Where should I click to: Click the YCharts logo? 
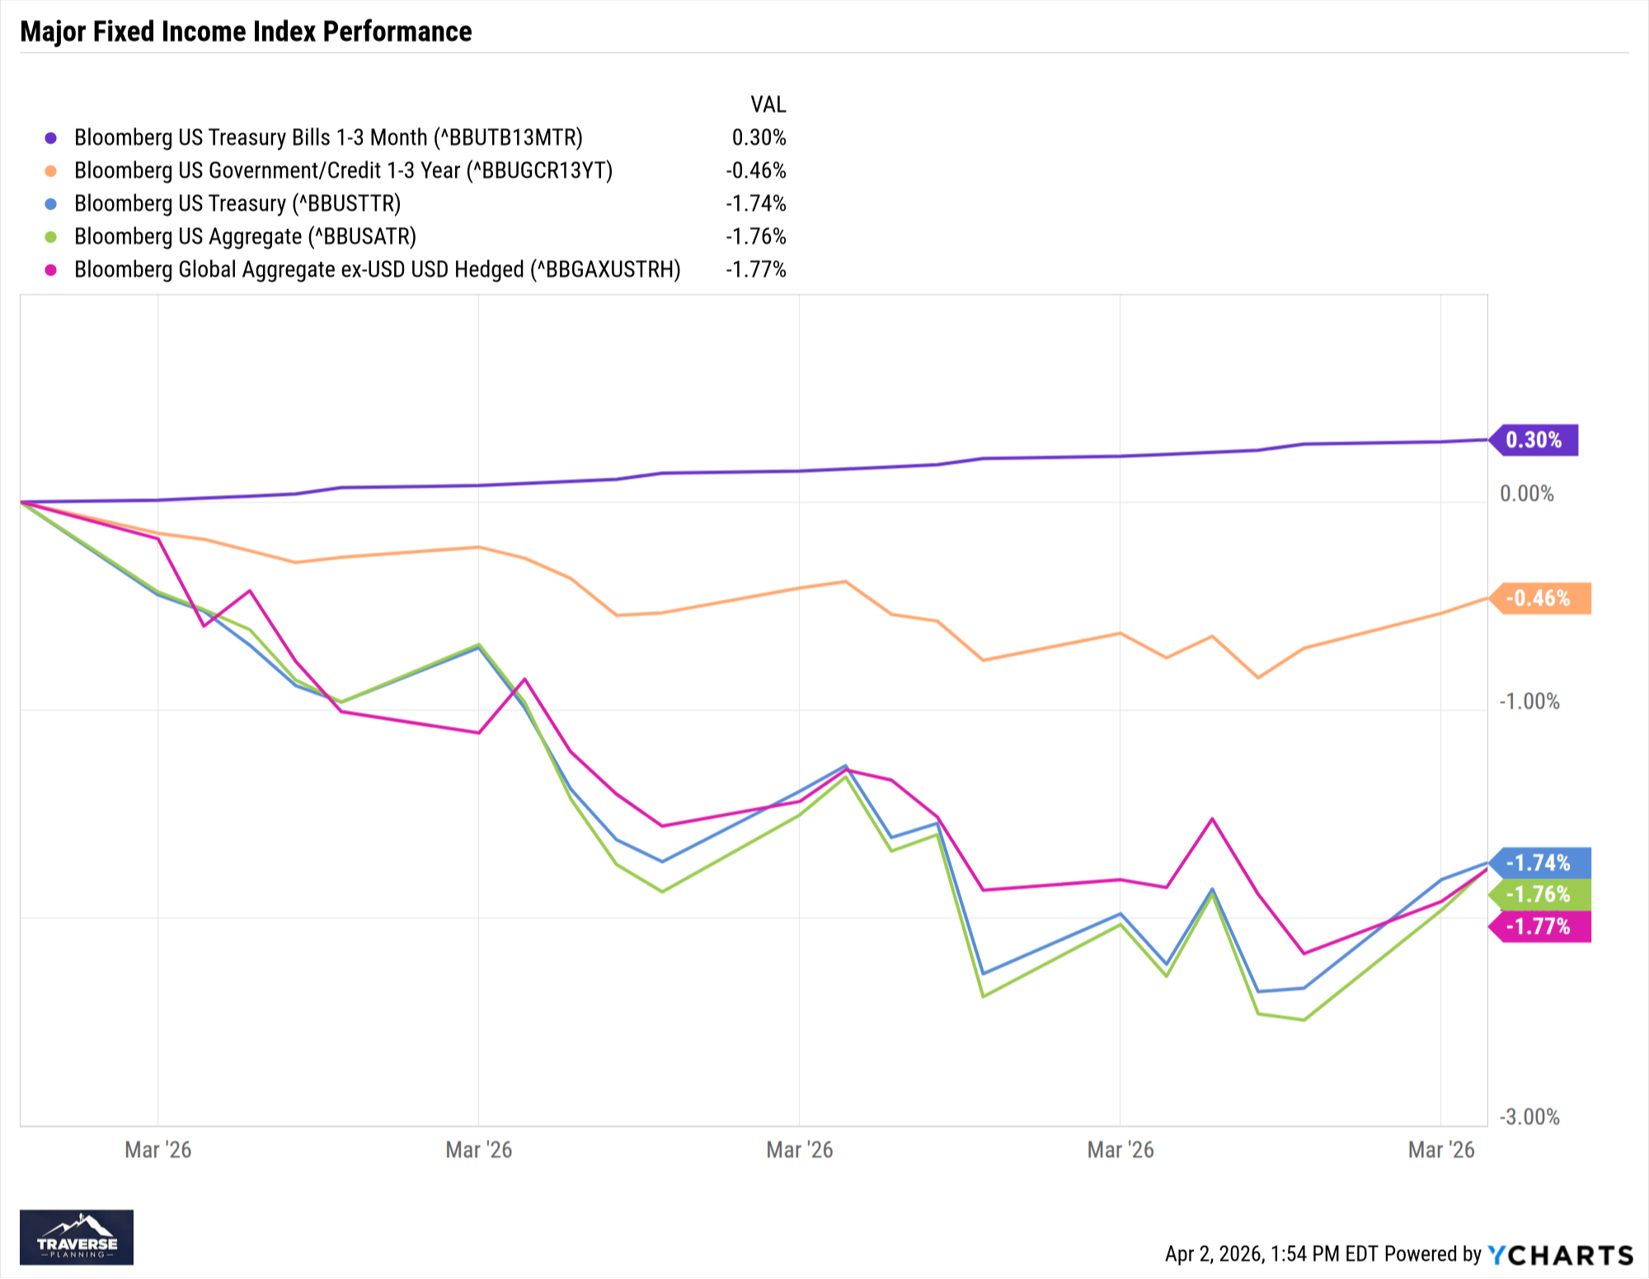coord(1561,1255)
